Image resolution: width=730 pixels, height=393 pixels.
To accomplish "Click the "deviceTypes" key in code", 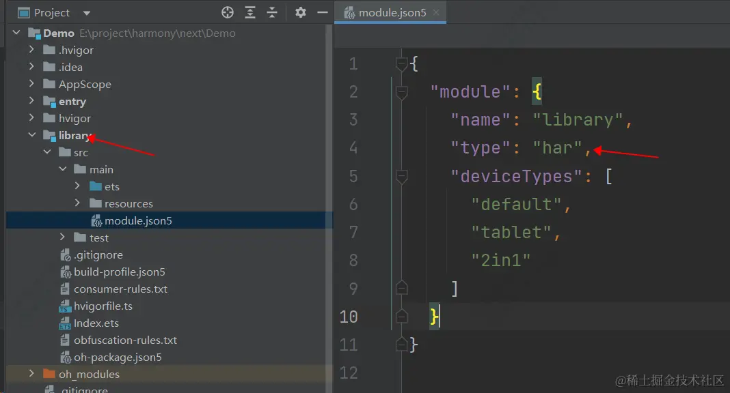I will point(516,177).
